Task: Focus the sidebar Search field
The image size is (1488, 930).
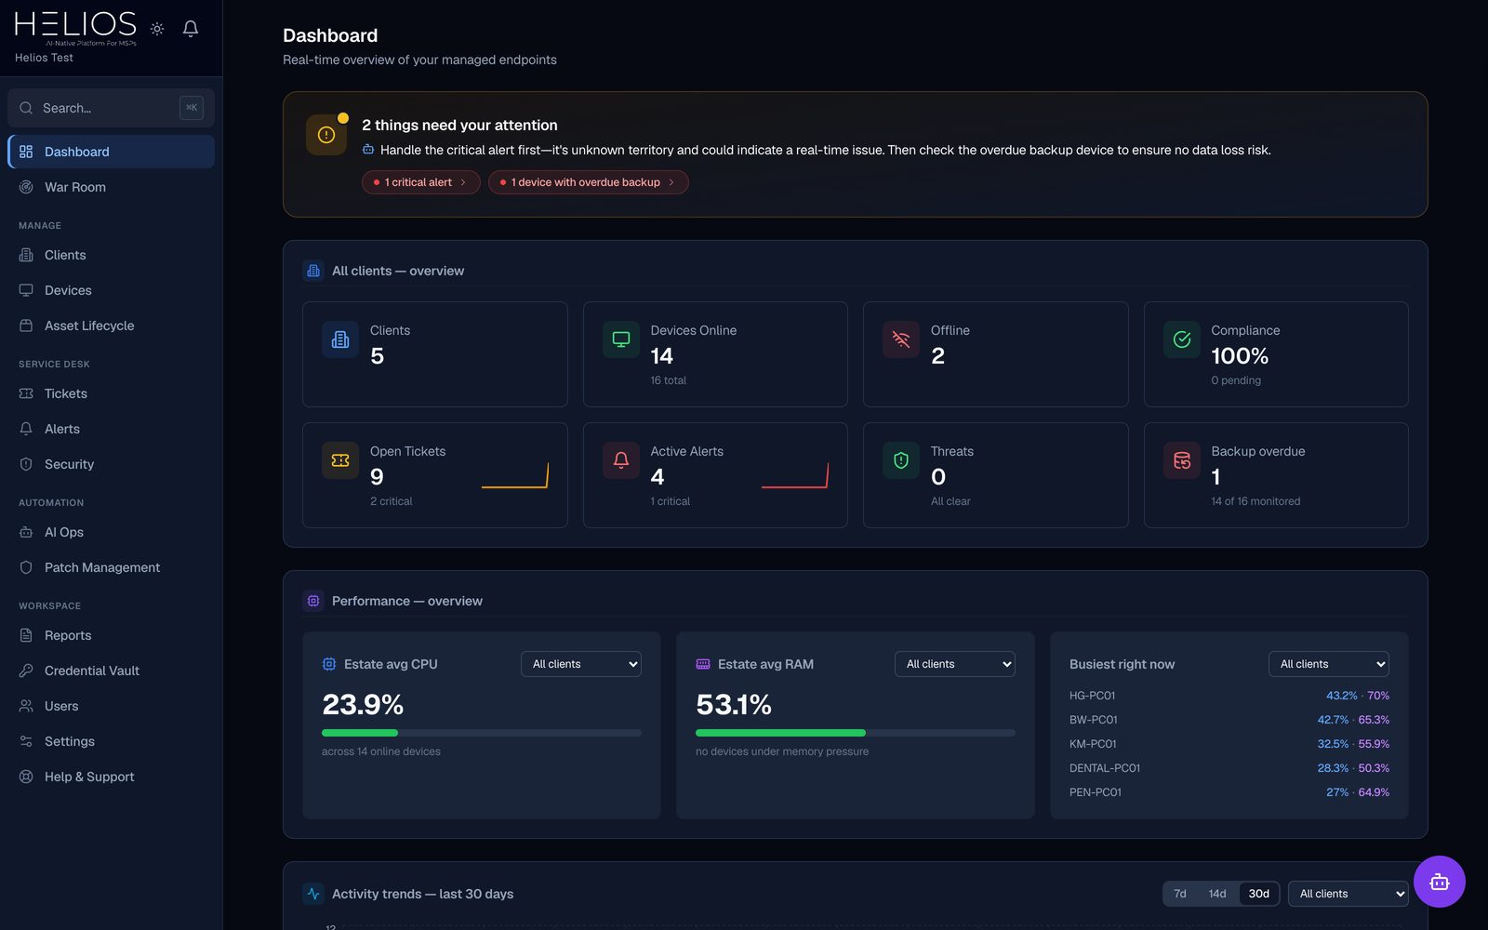Action: [x=111, y=108]
